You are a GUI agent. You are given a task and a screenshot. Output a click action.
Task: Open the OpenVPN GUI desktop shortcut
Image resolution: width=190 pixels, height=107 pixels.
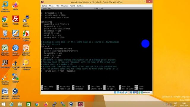coord(15,65)
